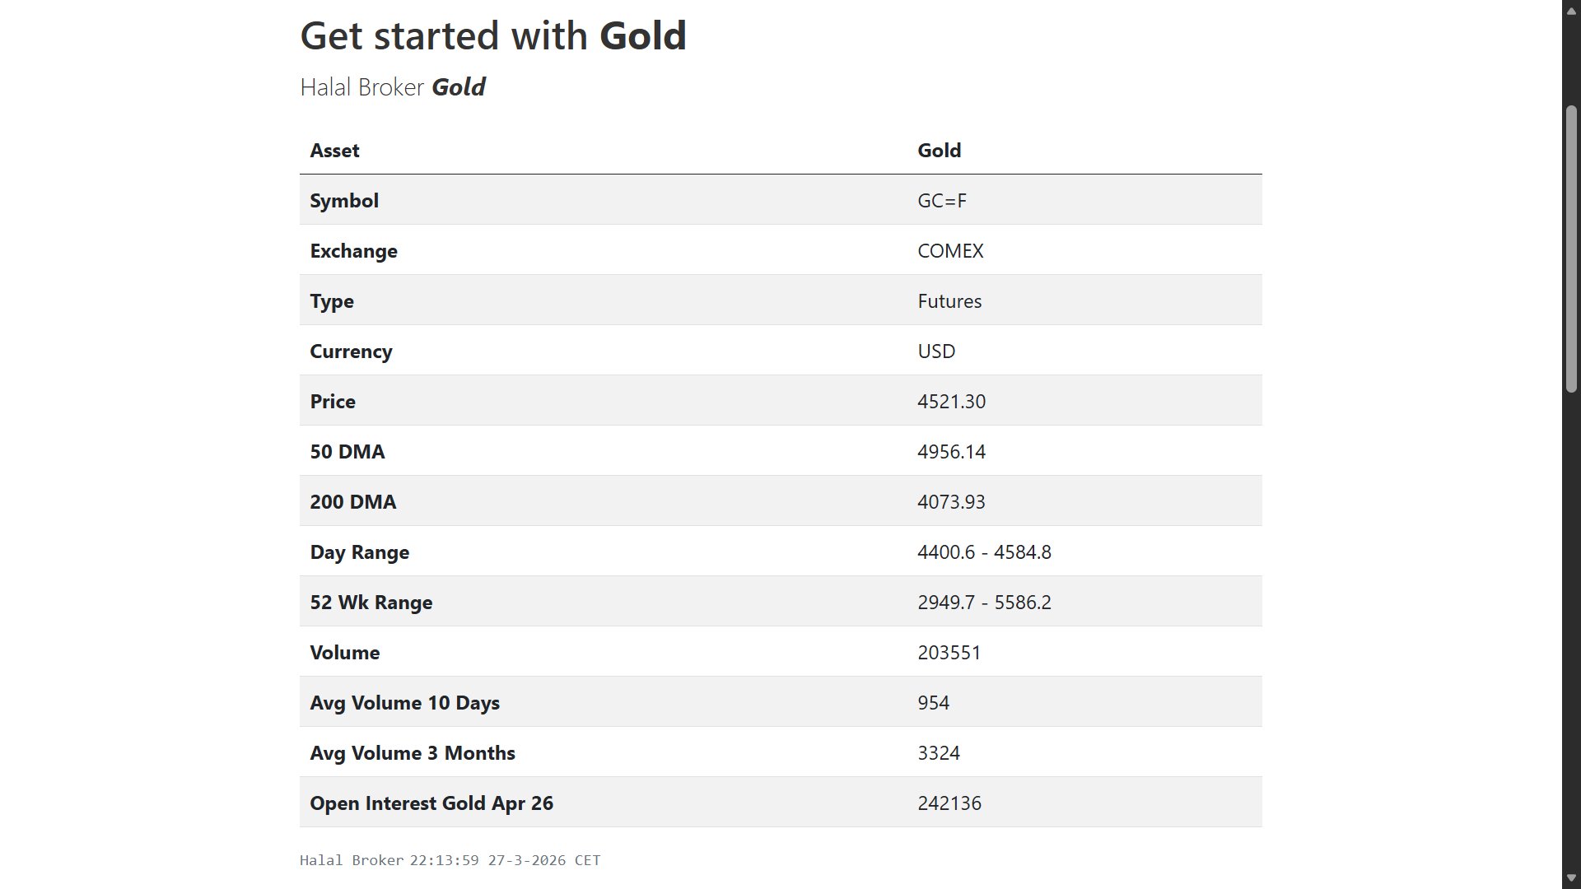Click the USD currency value

[936, 351]
